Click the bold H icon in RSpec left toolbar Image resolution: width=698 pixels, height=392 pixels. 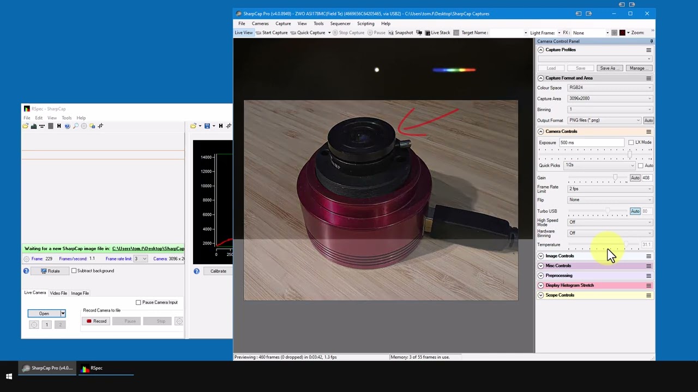pyautogui.click(x=59, y=126)
